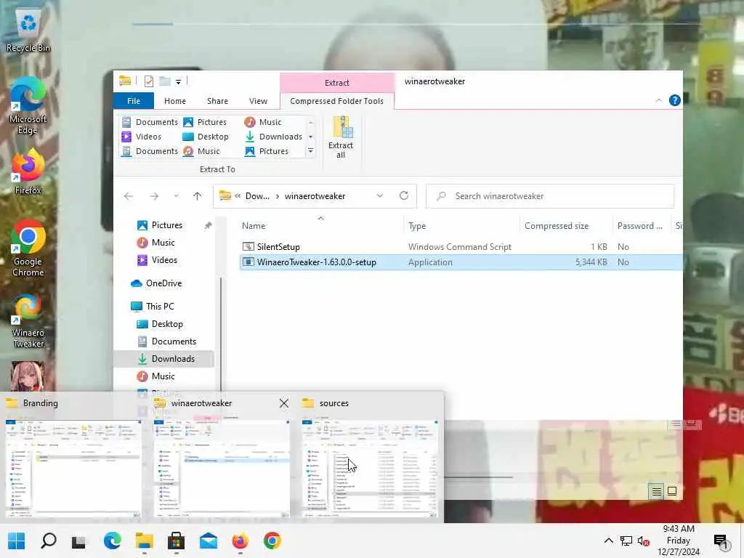Go back with the Back arrow

129,196
